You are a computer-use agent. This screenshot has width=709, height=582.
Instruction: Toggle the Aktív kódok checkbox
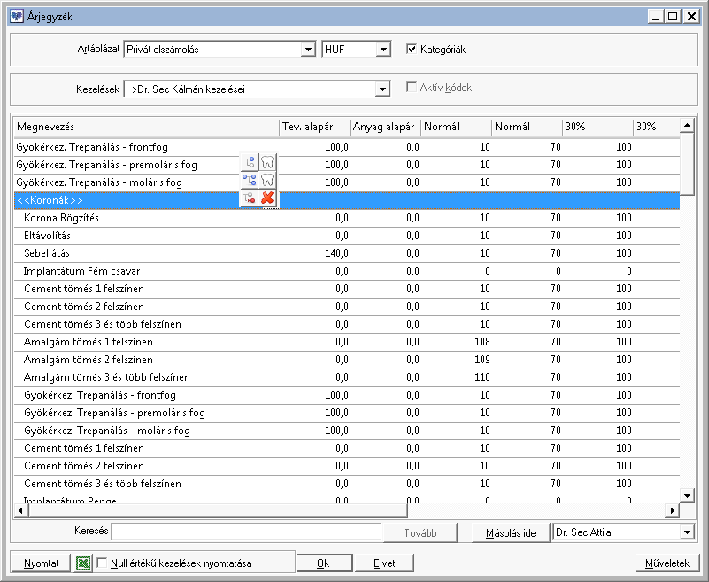(x=411, y=87)
